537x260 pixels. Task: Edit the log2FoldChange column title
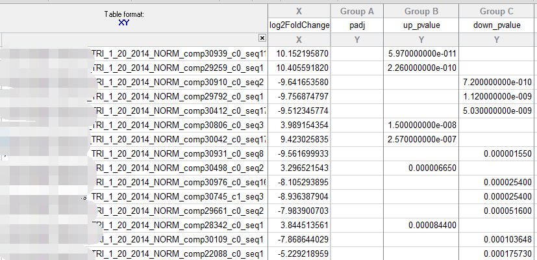tap(299, 25)
